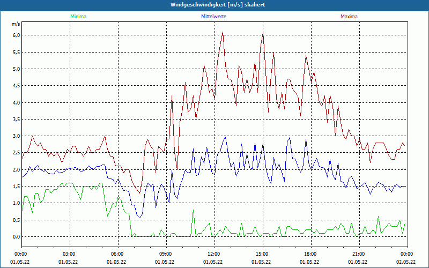Viewport: 429px width, 268px height.
Task: Click the green Minima spike near 10:40
Action: pos(193,211)
